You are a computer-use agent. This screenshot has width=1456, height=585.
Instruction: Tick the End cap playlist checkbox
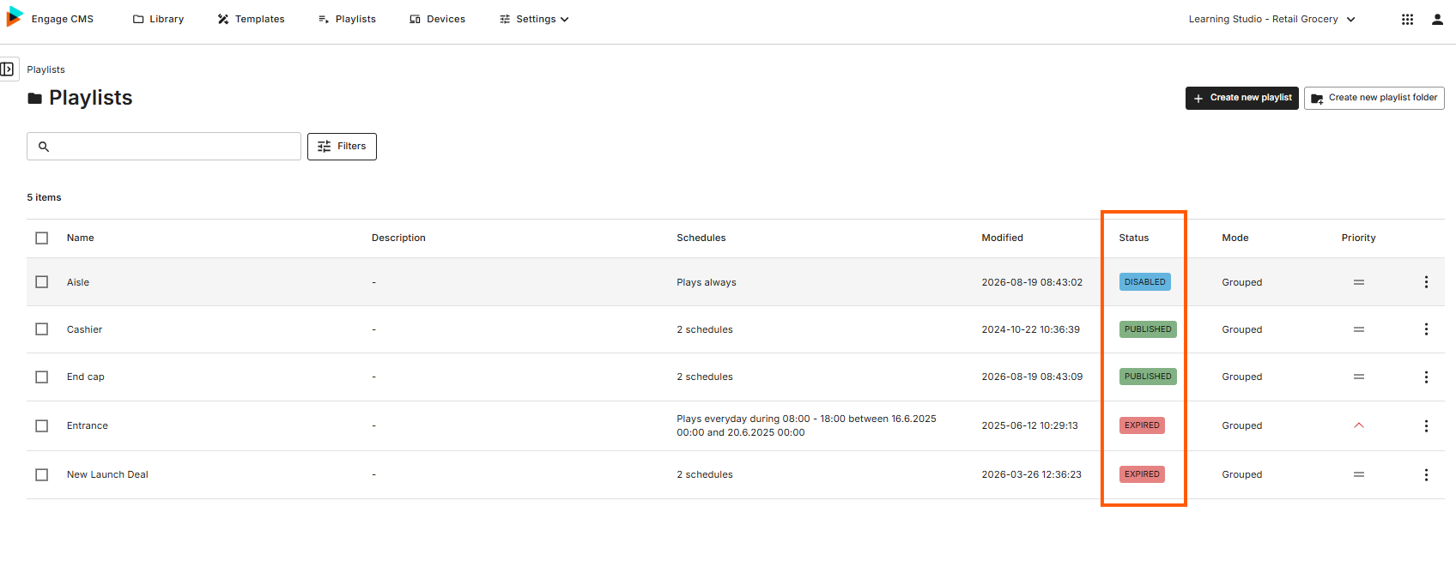point(42,377)
